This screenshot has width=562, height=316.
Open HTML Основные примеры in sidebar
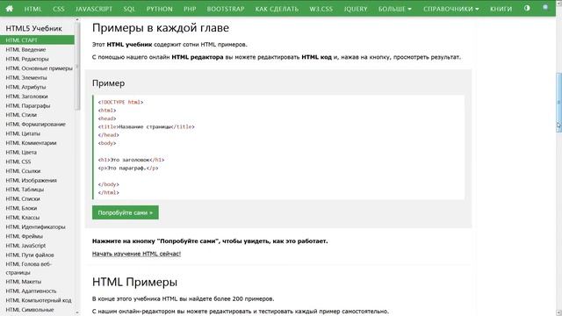coord(39,68)
